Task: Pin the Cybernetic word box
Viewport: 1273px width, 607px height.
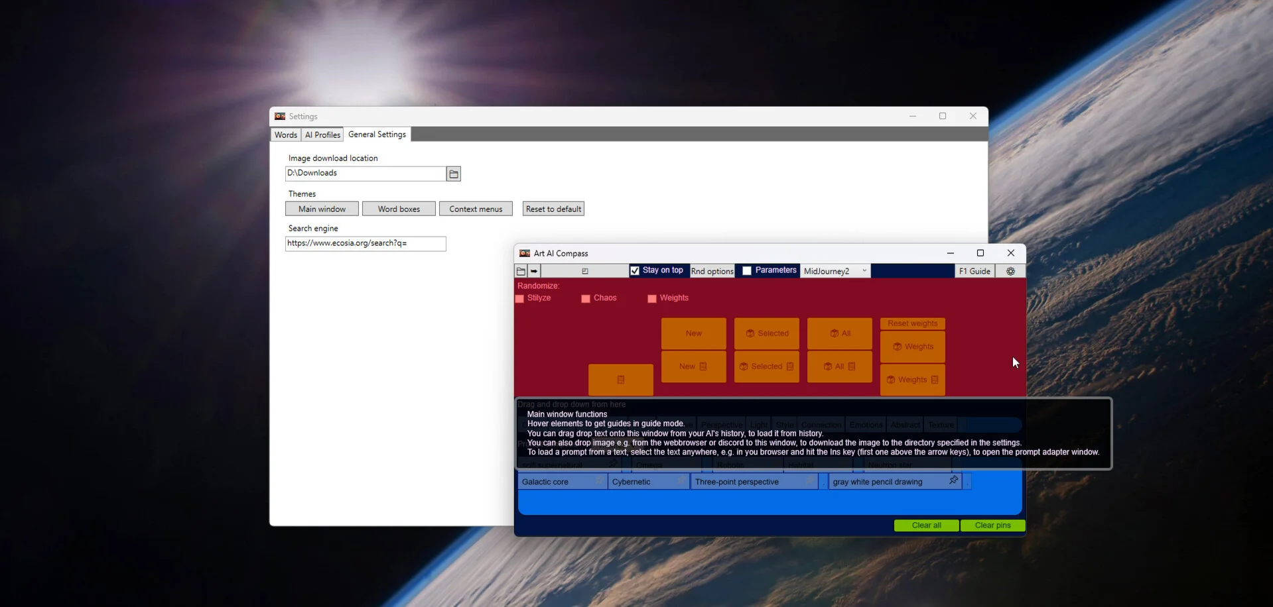Action: click(681, 481)
